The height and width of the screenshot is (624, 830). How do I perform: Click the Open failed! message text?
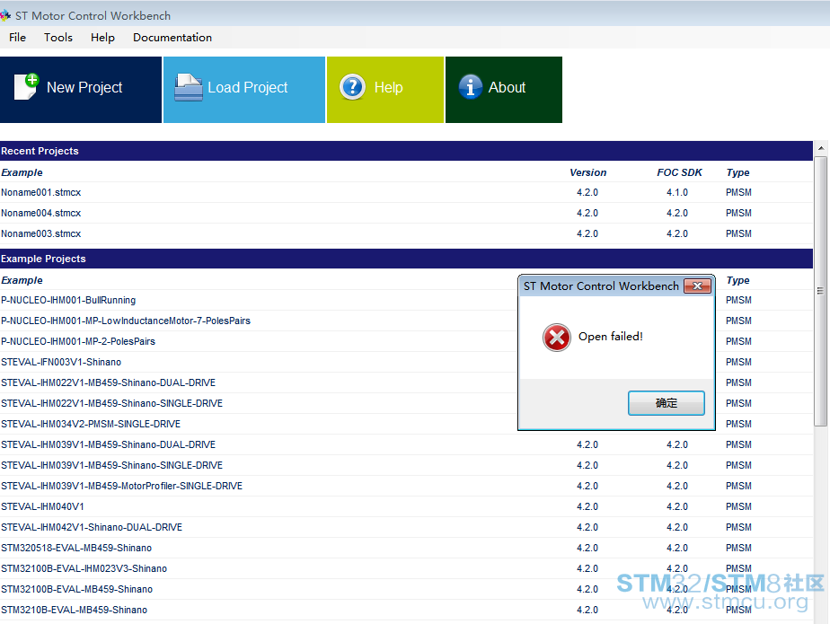610,337
